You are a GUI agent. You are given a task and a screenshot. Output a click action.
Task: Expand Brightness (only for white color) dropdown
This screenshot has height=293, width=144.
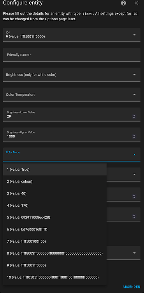tap(72, 75)
